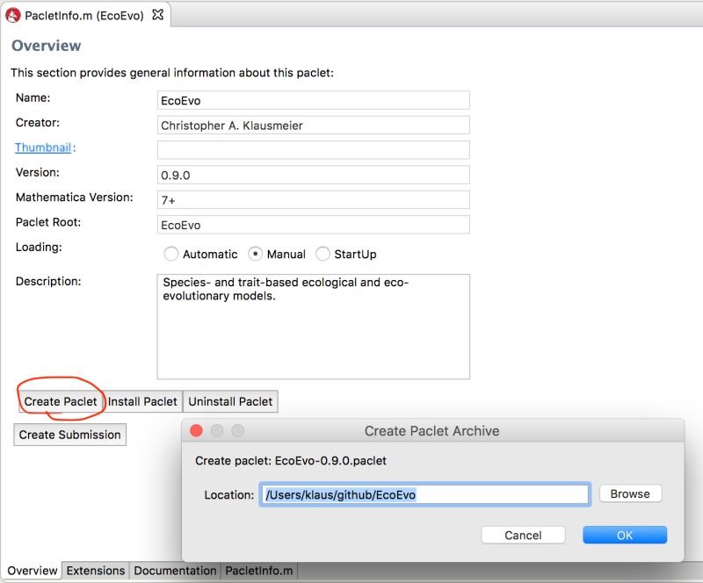Select Automatic loading mode
The width and height of the screenshot is (703, 583).
tap(172, 254)
